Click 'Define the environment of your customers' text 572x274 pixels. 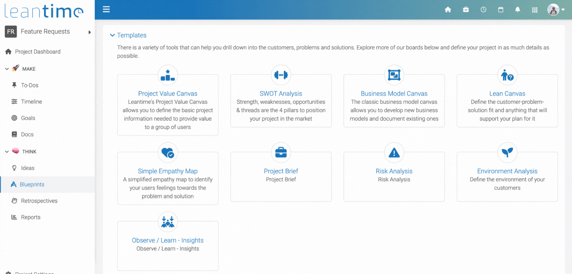(x=507, y=184)
